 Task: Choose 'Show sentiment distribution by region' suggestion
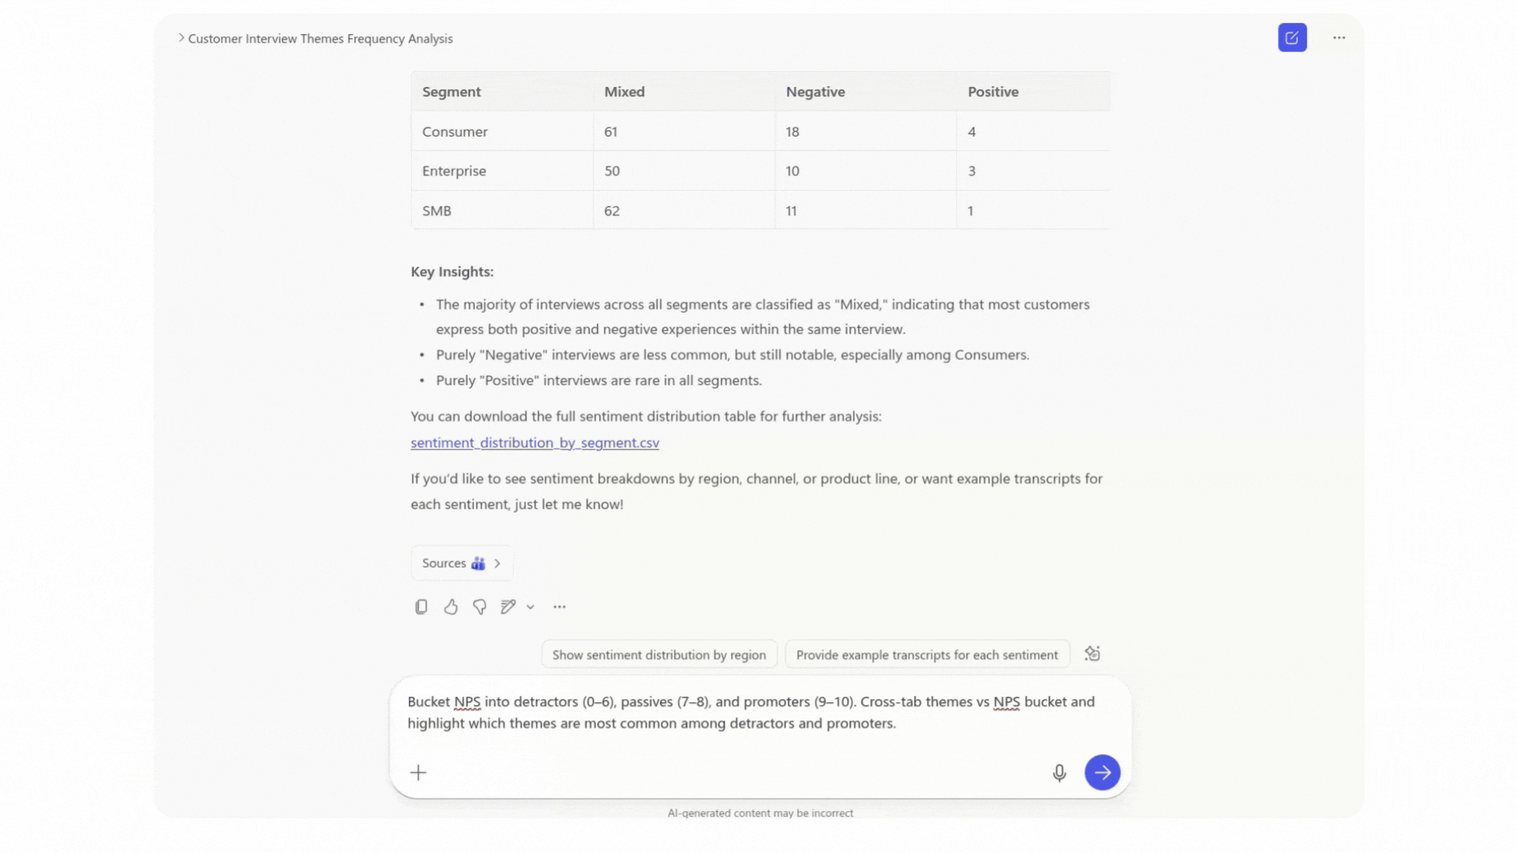point(659,654)
